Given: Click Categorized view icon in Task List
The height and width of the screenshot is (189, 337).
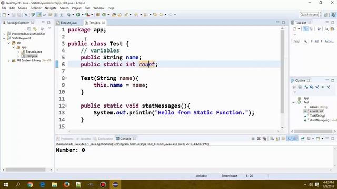Looking at the screenshot, I should click(305, 29).
